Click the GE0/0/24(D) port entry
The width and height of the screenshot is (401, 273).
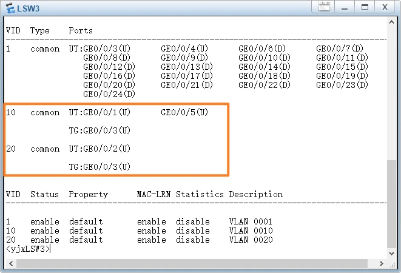pos(109,94)
